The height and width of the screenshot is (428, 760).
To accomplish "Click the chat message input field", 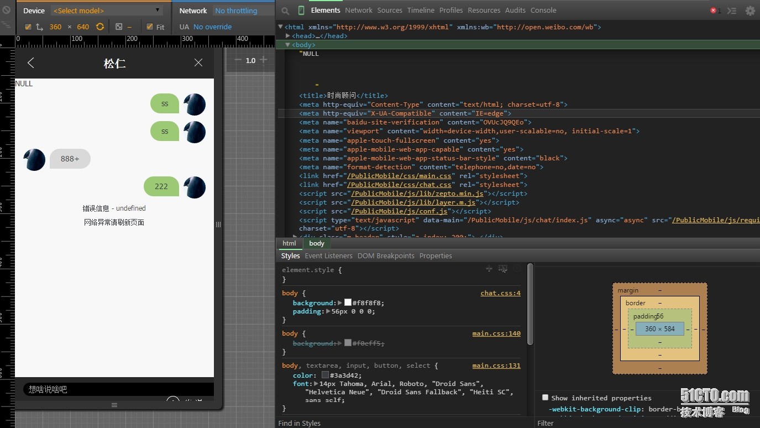I will pyautogui.click(x=118, y=389).
